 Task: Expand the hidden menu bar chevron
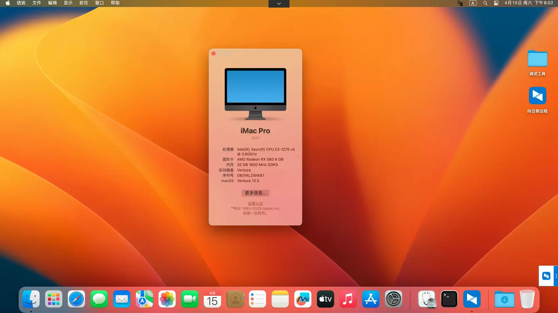(279, 3)
